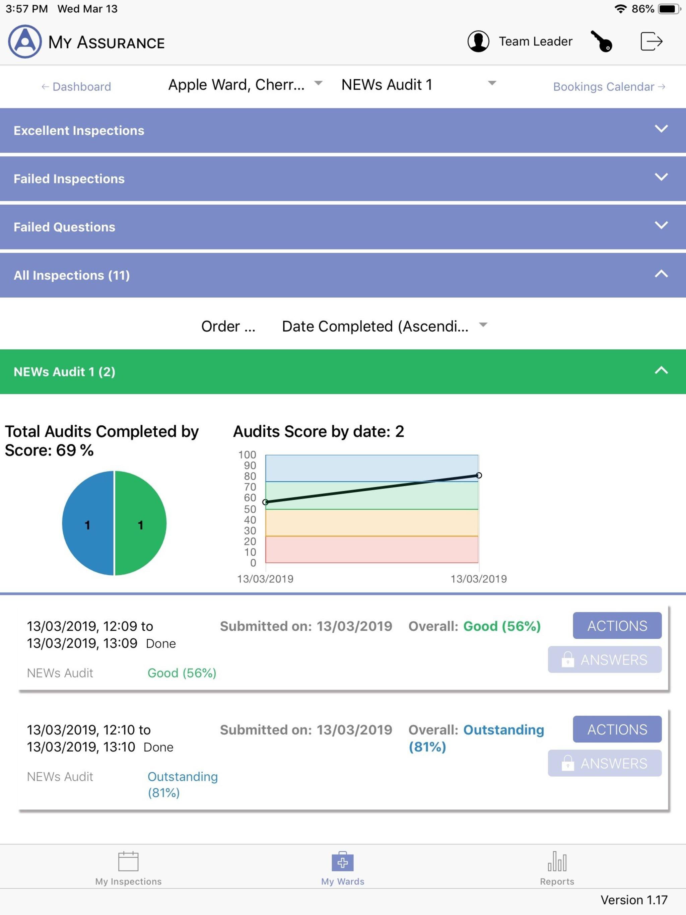This screenshot has width=686, height=915.
Task: Tap lock icon on first ANSWERS button
Action: tap(568, 659)
